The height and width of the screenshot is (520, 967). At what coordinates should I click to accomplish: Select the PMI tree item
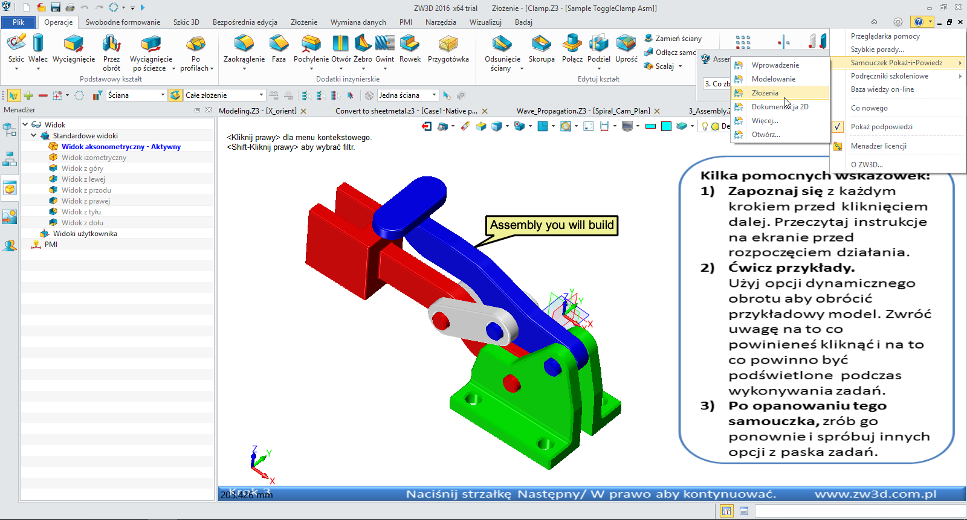click(51, 245)
